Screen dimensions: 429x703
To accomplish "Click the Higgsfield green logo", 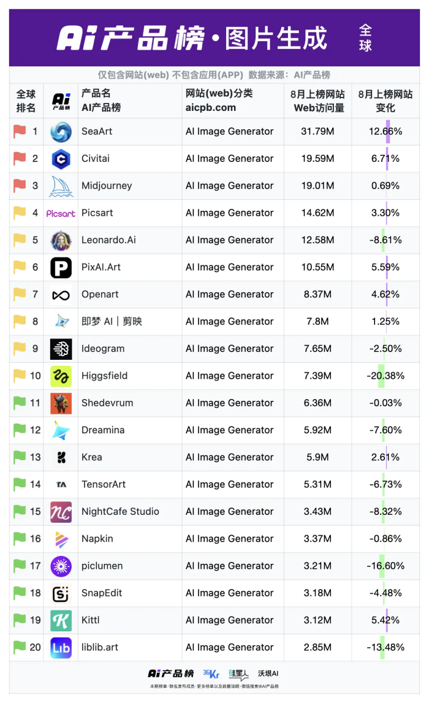I will coord(61,376).
